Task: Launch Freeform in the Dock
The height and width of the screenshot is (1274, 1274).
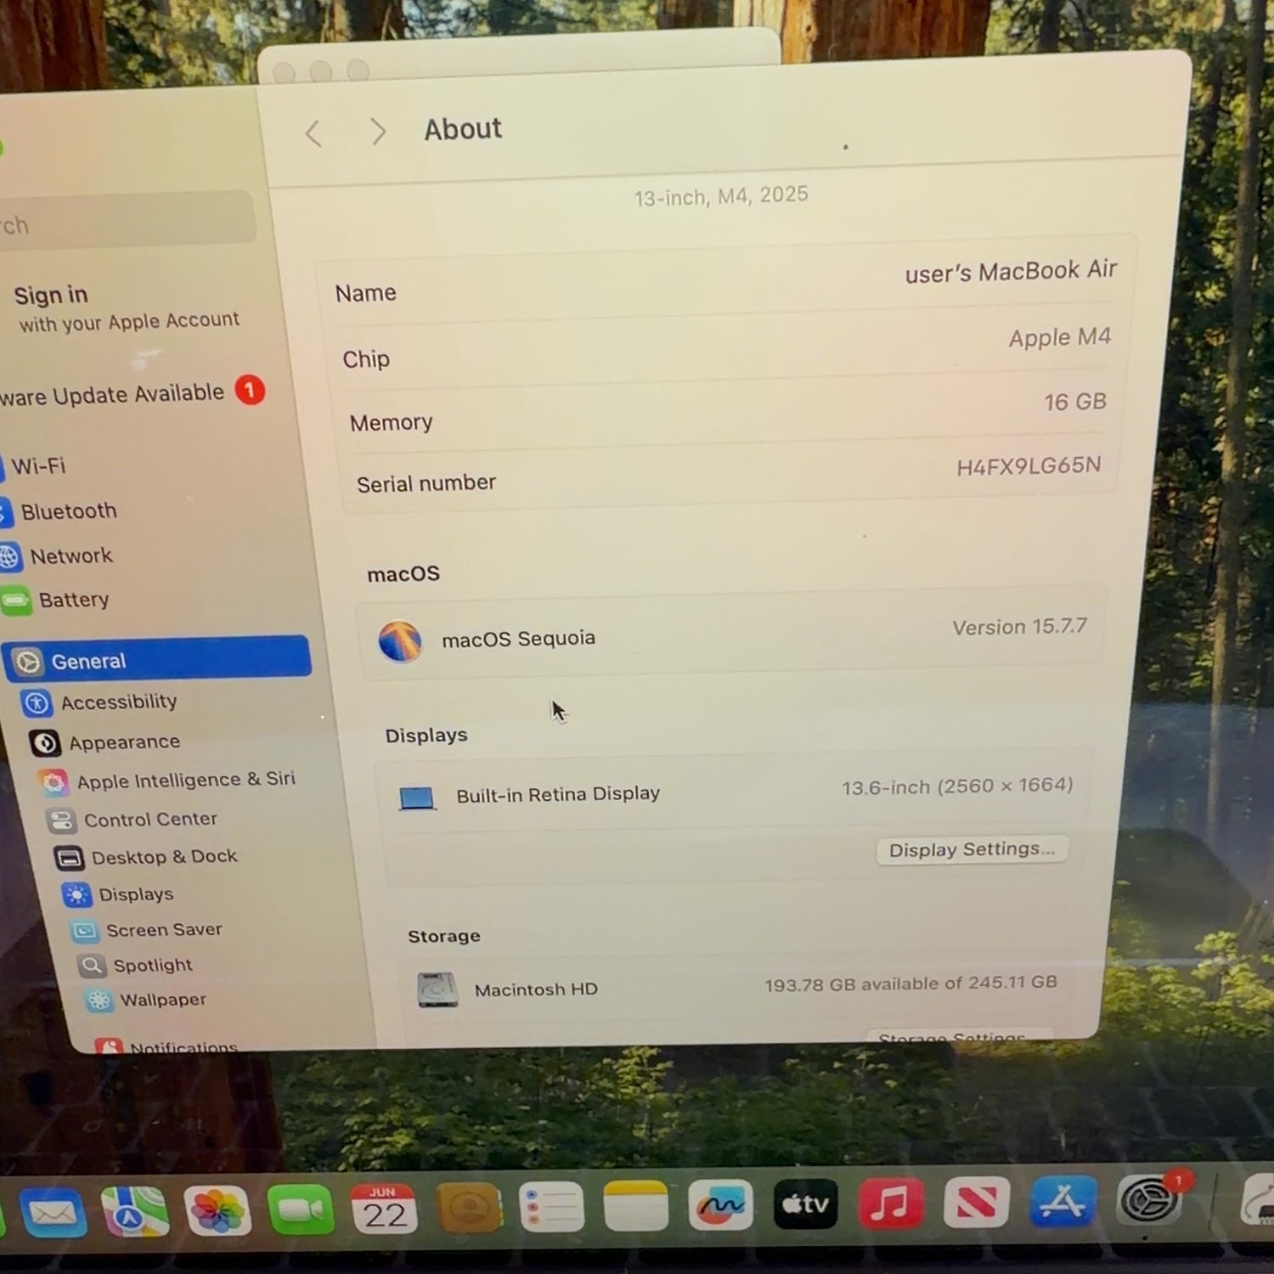Action: tap(720, 1204)
